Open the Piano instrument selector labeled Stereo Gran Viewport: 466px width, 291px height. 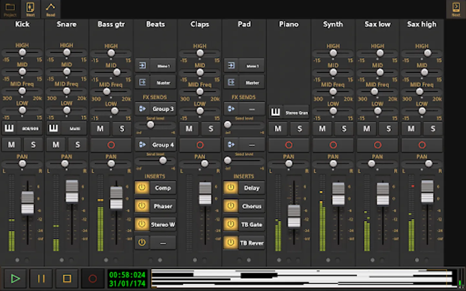[296, 112]
